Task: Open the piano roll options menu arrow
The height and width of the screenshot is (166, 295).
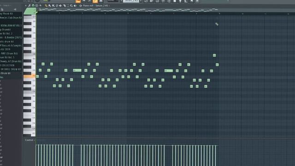Action: pyautogui.click(x=26, y=6)
